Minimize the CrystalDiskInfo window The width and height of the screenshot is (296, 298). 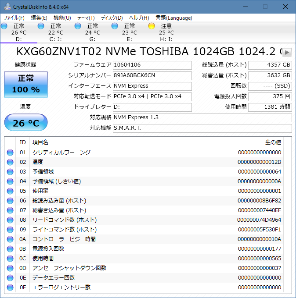[245, 7]
